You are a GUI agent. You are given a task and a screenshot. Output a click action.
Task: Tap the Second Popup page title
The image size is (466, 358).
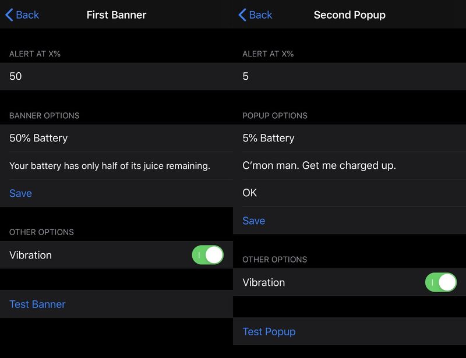[349, 15]
